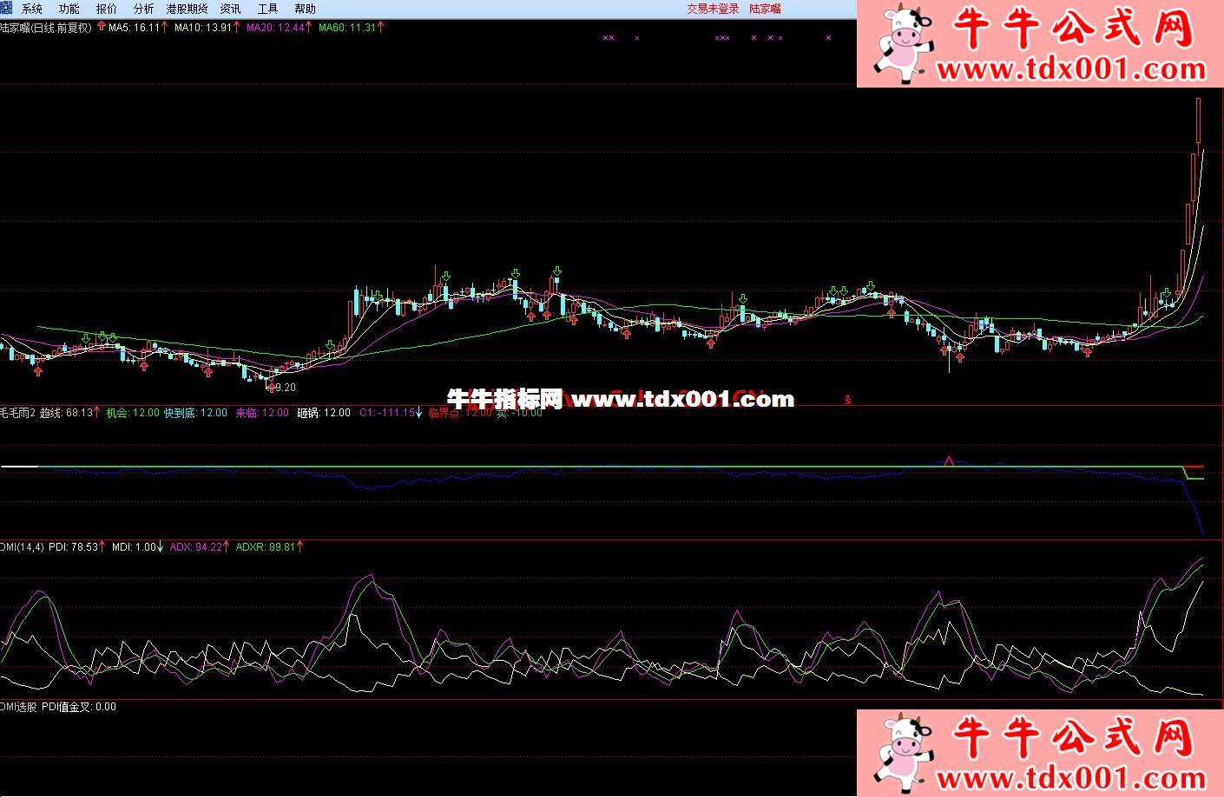Click the red $ marker below the price chart

tap(847, 400)
